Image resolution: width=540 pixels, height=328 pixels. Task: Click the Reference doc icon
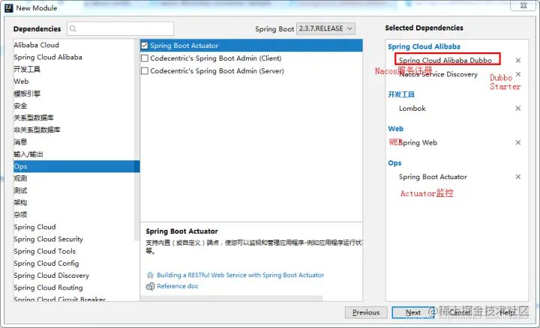pos(150,286)
